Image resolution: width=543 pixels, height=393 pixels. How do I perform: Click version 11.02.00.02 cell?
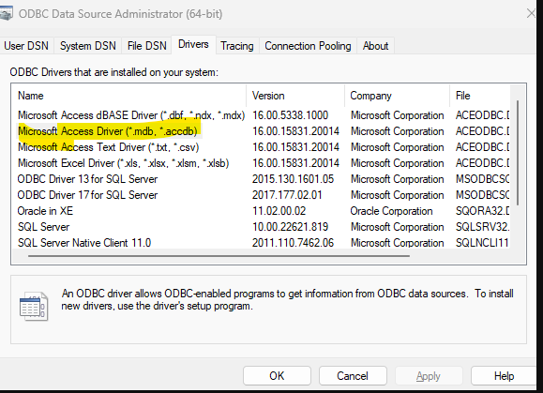click(x=279, y=211)
